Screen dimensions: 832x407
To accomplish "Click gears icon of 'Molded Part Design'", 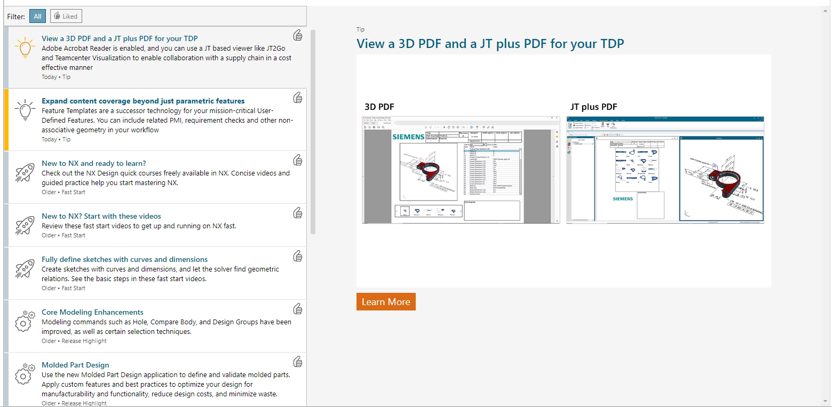I will click(25, 374).
